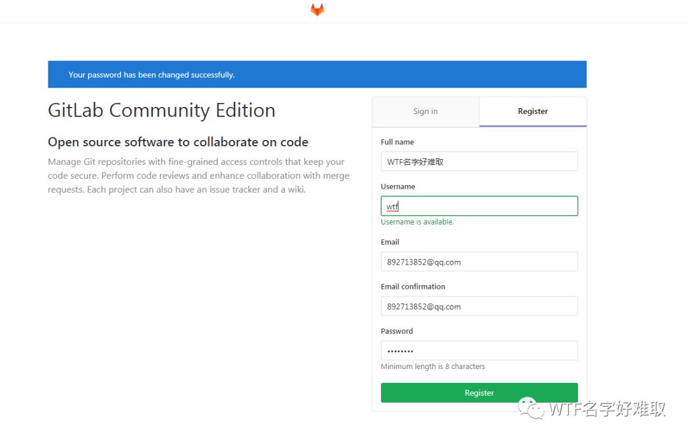Viewport: 688px width, 439px height.
Task: Click the Password label
Action: pos(397,331)
